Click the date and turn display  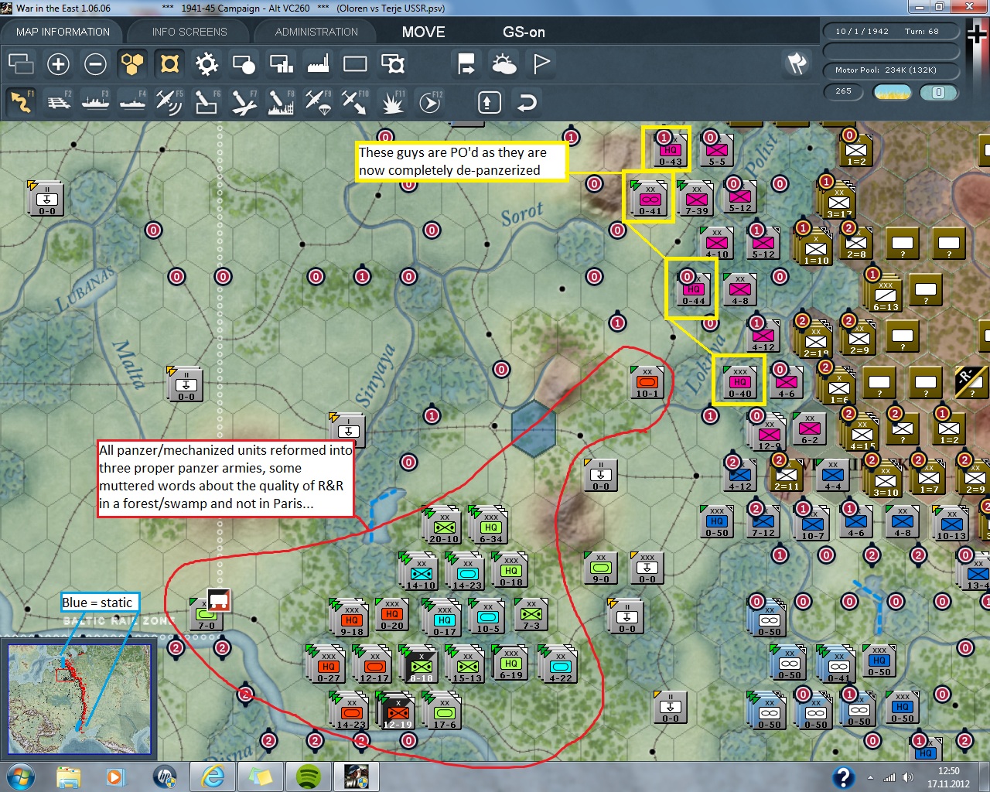point(891,32)
